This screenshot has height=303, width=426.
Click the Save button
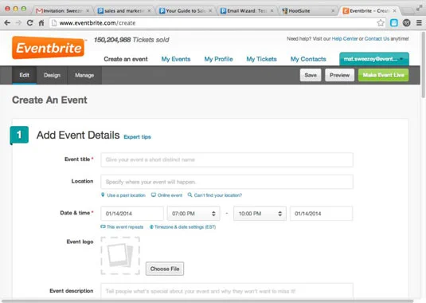pyautogui.click(x=311, y=75)
